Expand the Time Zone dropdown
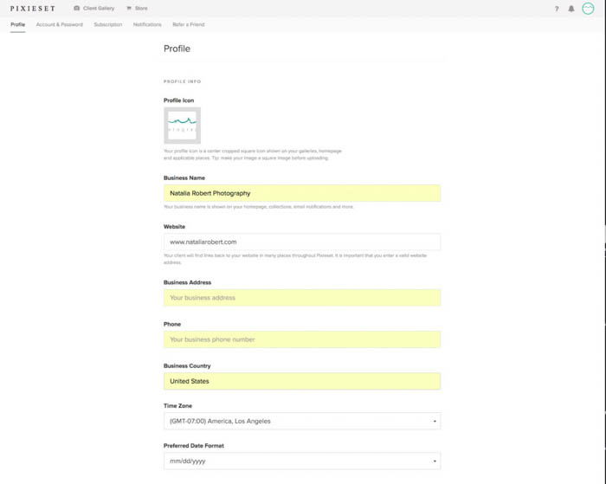Viewport: 606px width, 484px height. (x=301, y=421)
